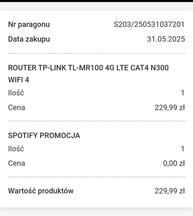Select the Spotify promotion price 0,00 zł

[174, 163]
